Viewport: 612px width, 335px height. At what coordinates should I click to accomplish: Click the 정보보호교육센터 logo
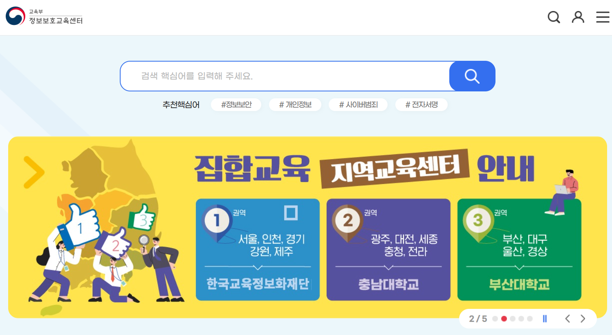[44, 16]
